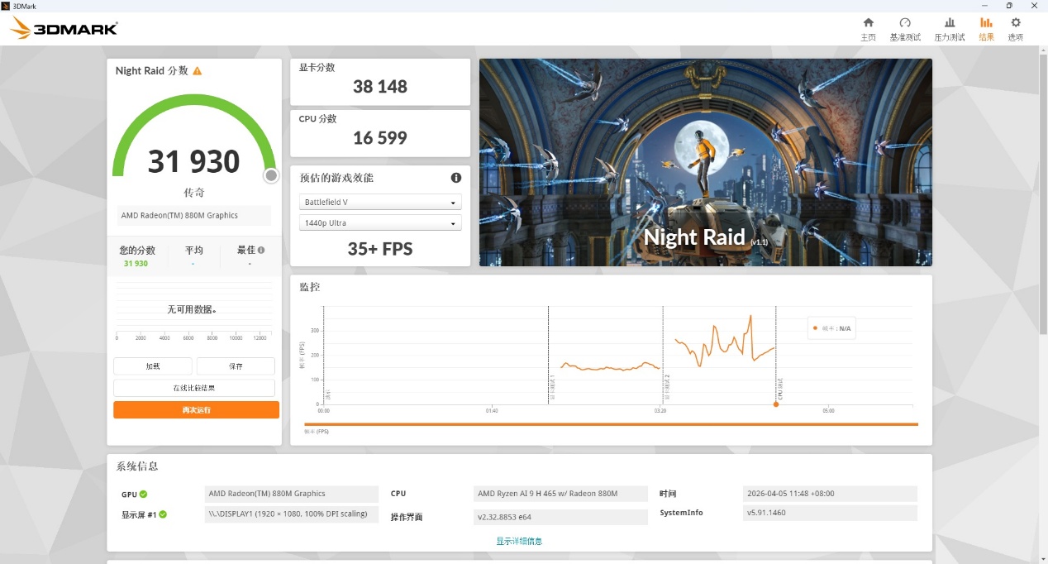Click the gray handle on score gauge
Screen dimensions: 1048x564
[x=271, y=175]
